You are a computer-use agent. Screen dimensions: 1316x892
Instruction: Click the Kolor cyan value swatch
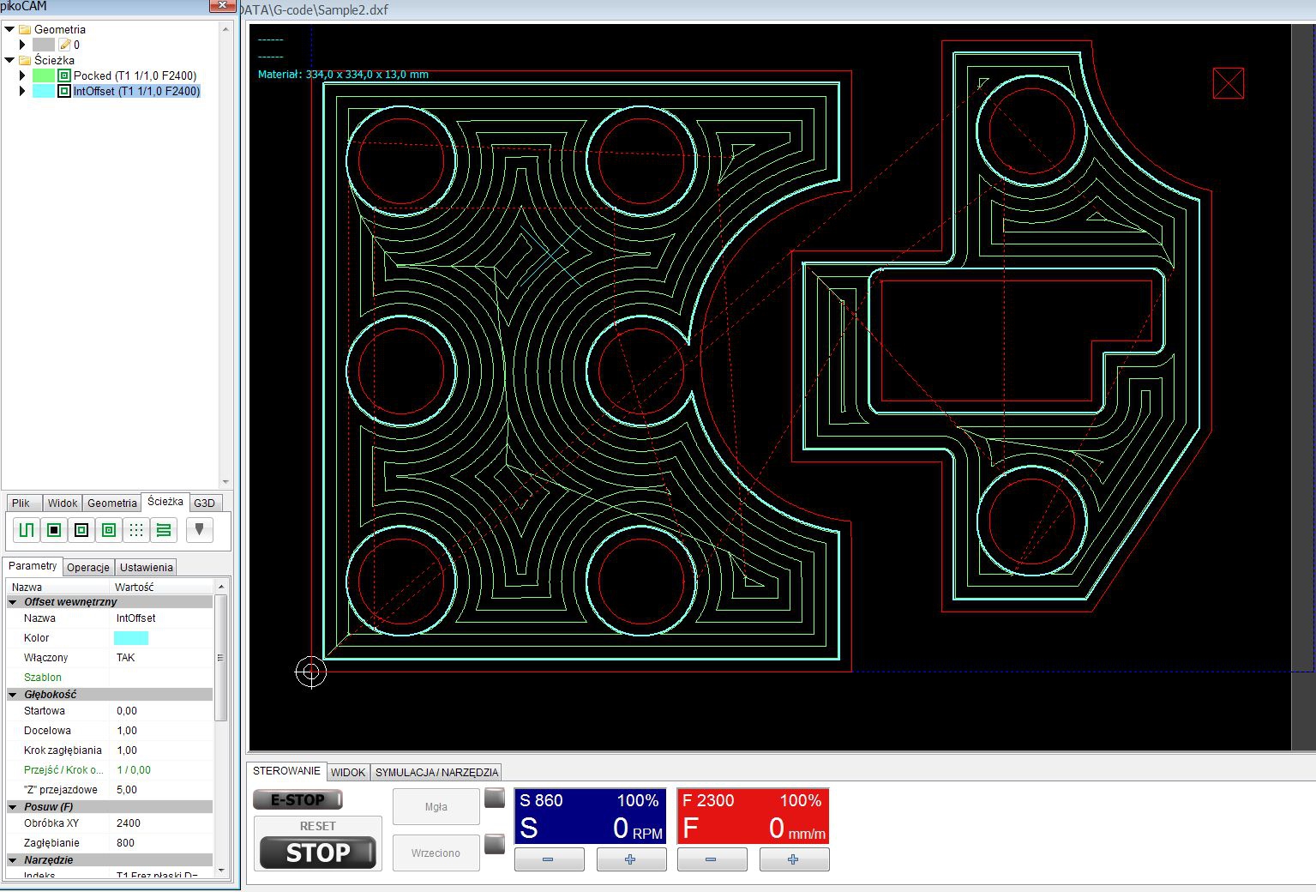131,638
